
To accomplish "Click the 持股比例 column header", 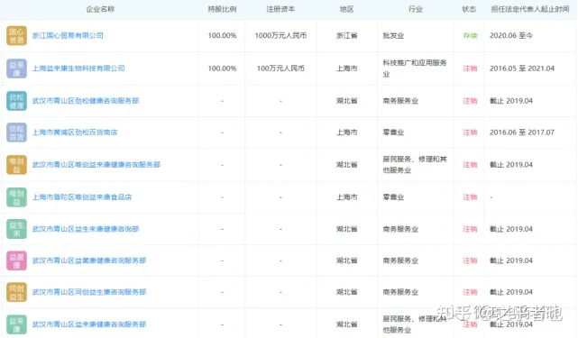I will point(222,9).
